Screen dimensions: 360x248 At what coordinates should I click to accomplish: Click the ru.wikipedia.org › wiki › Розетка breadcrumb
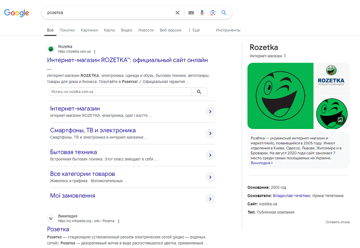point(86,221)
